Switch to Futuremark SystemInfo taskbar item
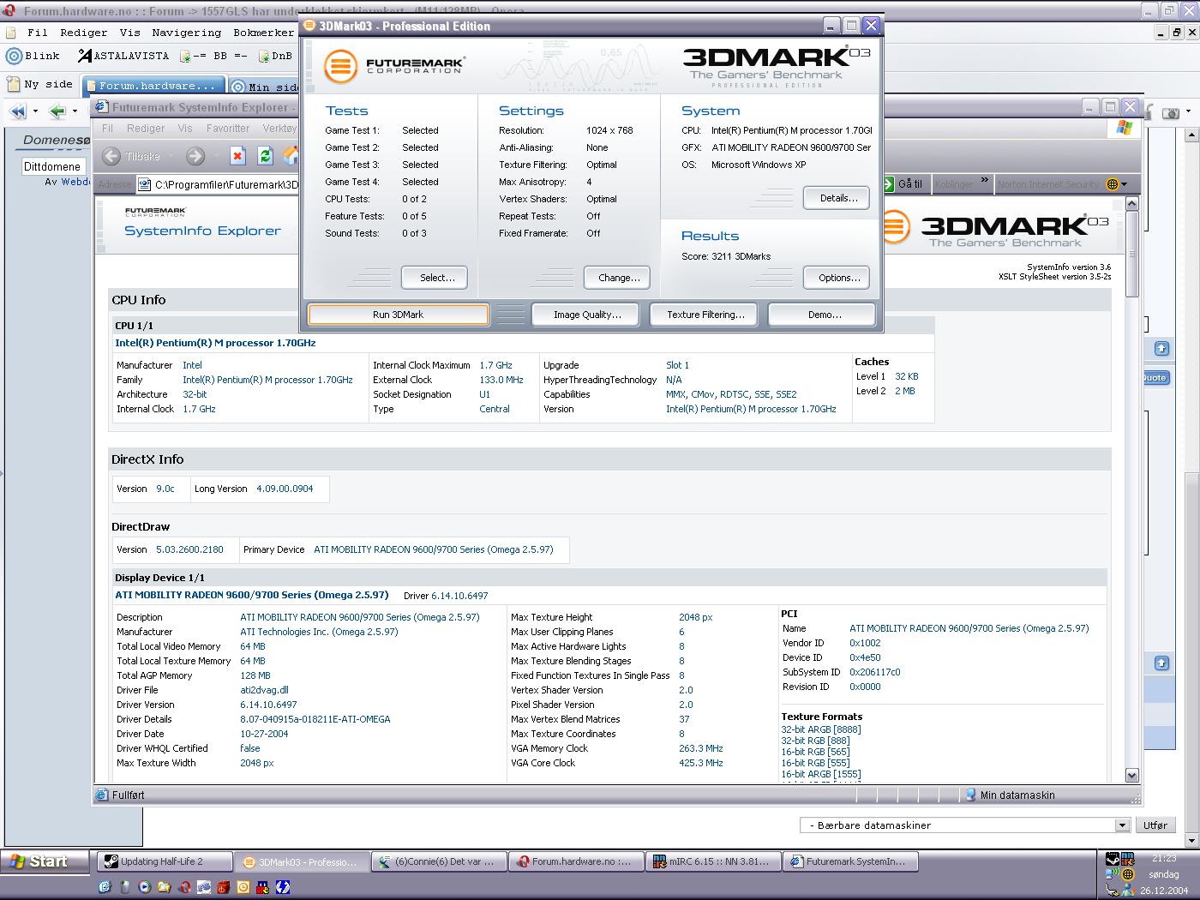 pos(850,861)
